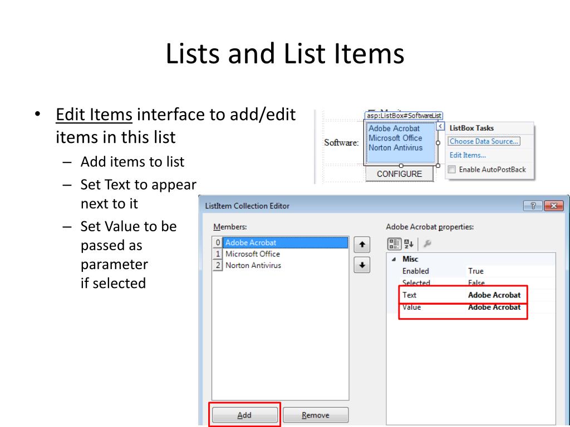The image size is (570, 427).
Task: Open the Edit Items link
Action: tap(468, 156)
